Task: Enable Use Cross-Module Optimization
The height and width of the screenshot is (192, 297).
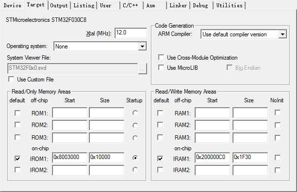Action: [161, 57]
